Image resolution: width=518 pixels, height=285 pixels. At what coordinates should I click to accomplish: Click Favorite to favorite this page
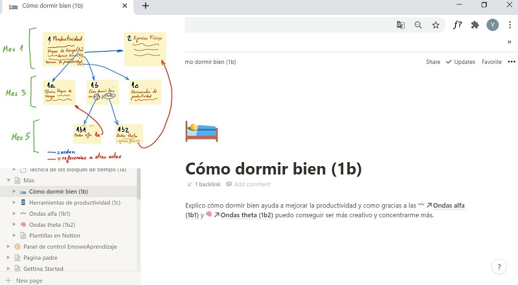click(x=491, y=61)
